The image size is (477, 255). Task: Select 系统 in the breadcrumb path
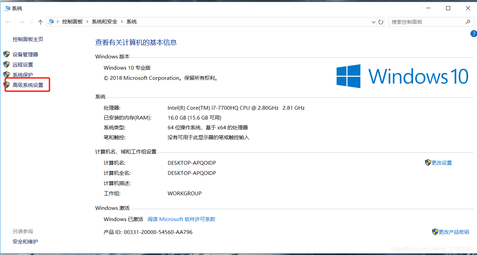[132, 22]
